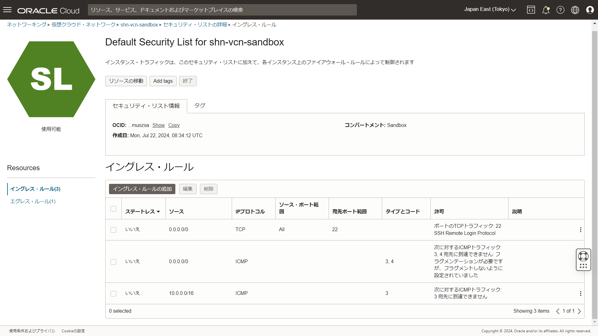The height and width of the screenshot is (336, 598).
Task: Go to セキュリティ・リストの詳細 breadcrumb
Action: click(195, 25)
